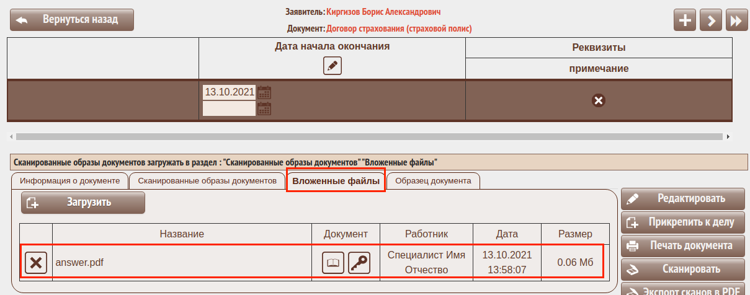Open calendar picker for empty end date
Image resolution: width=750 pixels, height=295 pixels.
[265, 108]
